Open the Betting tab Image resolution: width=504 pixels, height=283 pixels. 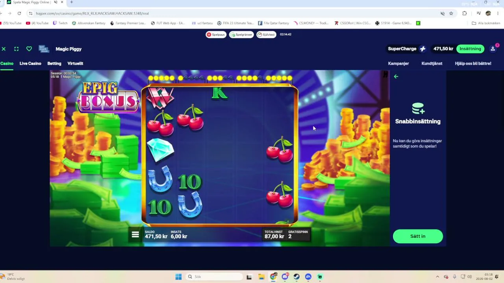pos(54,63)
